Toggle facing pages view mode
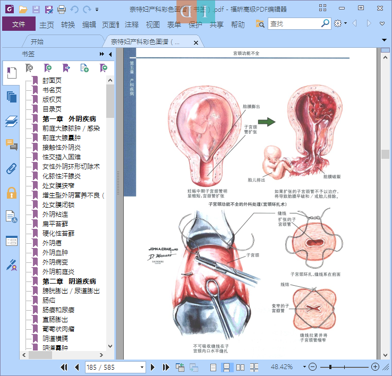The height and width of the screenshot is (376, 392). pyautogui.click(x=240, y=368)
